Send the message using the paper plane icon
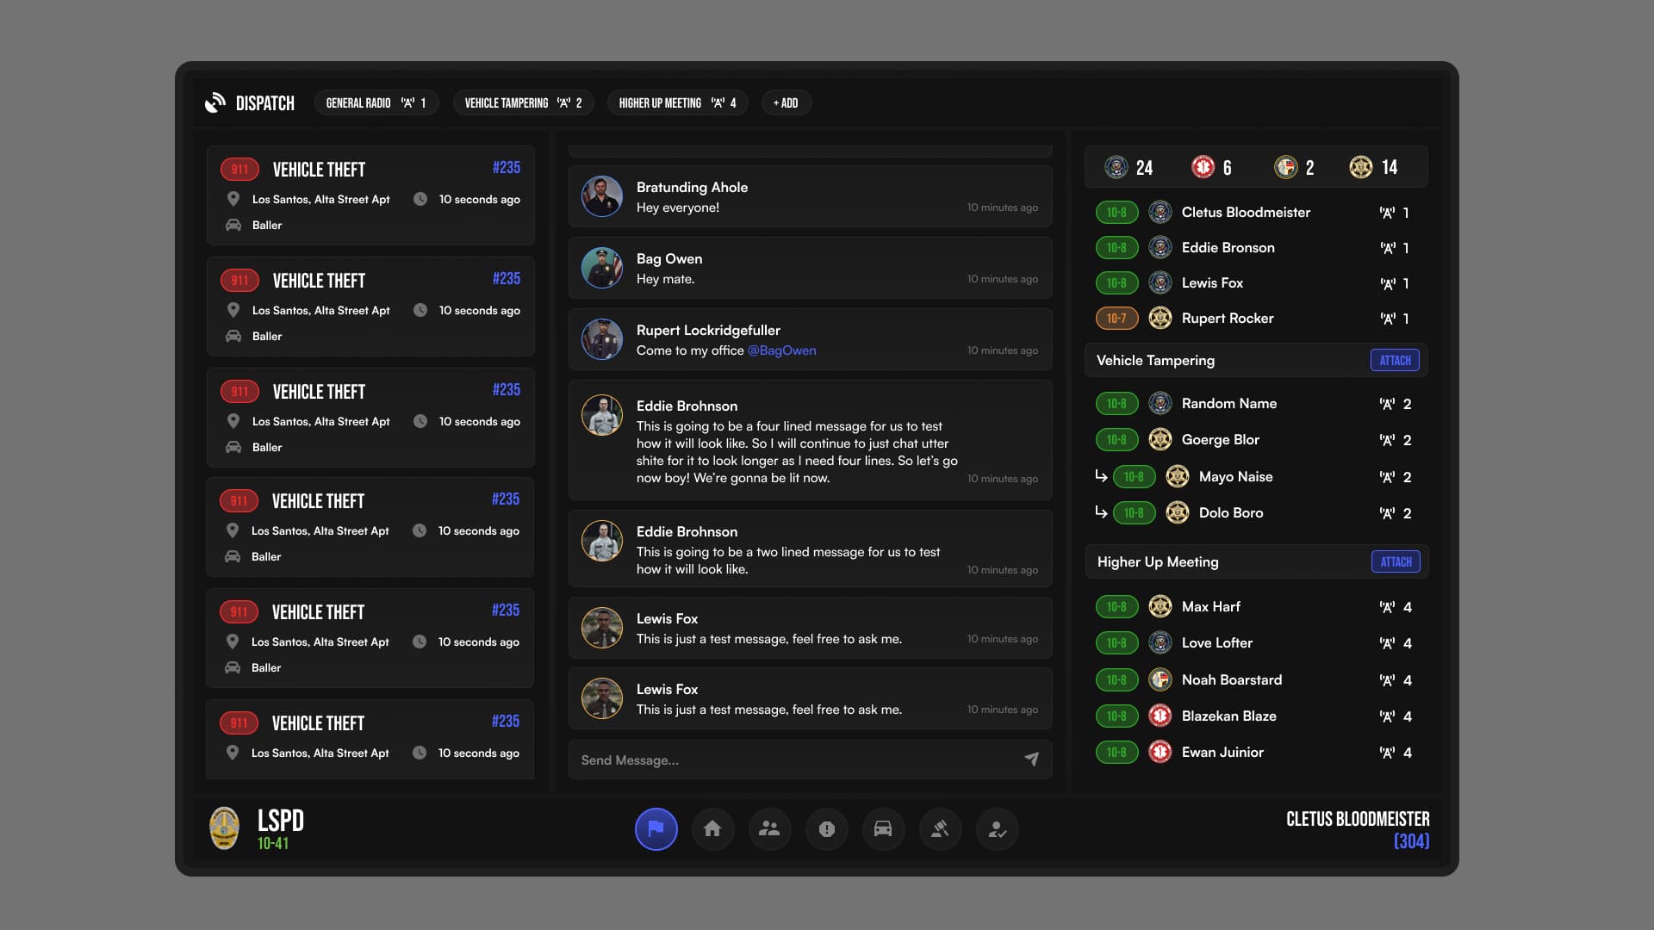The image size is (1654, 930). pos(1031,759)
